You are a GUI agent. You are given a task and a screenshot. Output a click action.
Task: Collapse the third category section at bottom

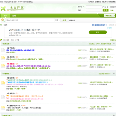[114, 115]
